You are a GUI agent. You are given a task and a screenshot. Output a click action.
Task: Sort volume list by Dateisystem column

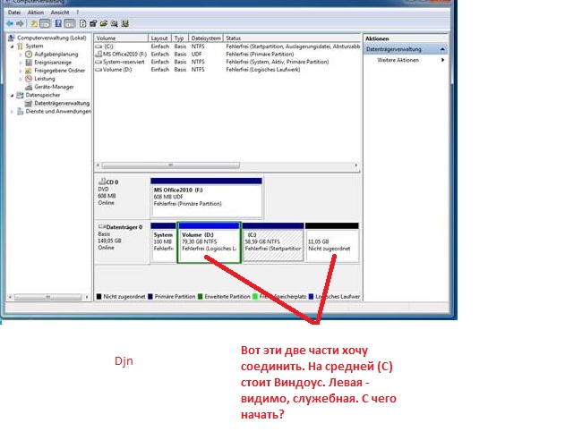[x=205, y=38]
